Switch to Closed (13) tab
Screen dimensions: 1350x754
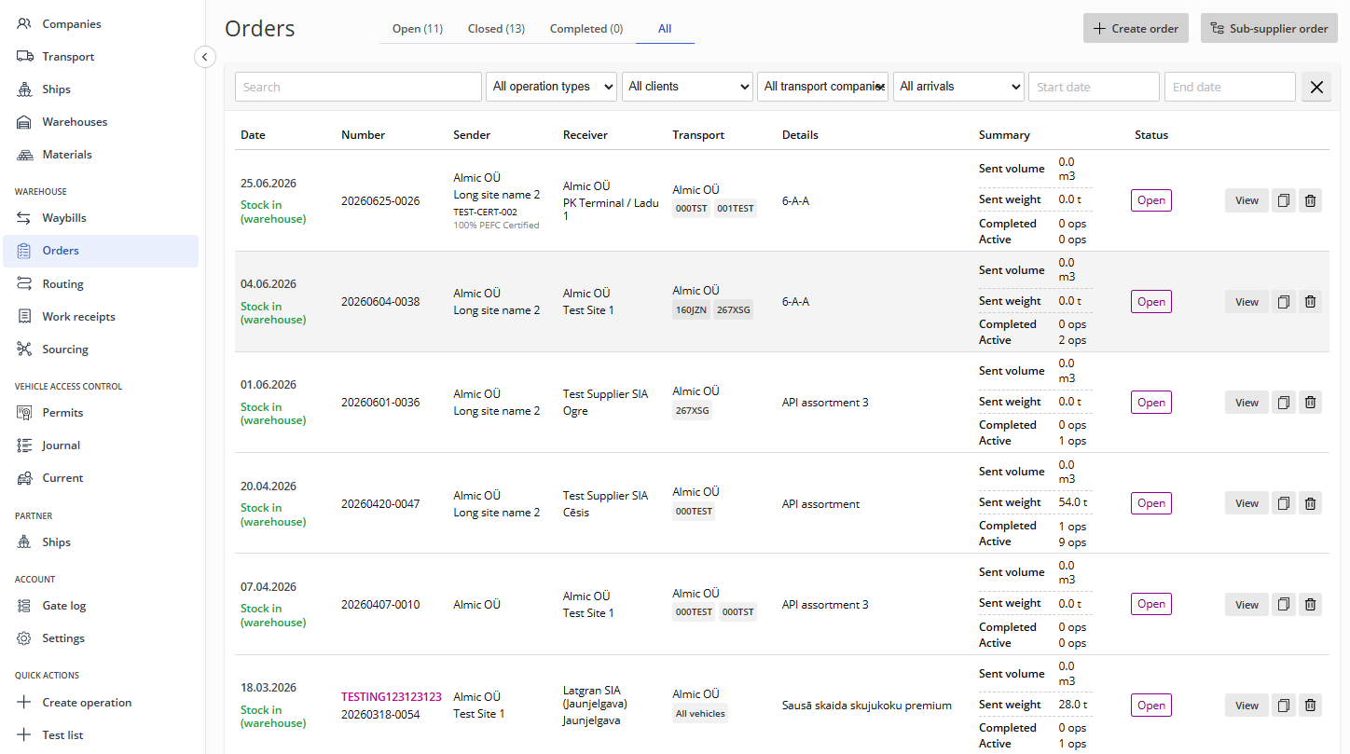click(496, 29)
